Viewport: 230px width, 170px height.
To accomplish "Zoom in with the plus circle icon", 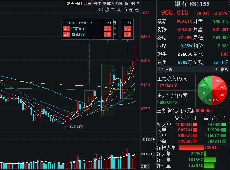I will pyautogui.click(x=131, y=10).
